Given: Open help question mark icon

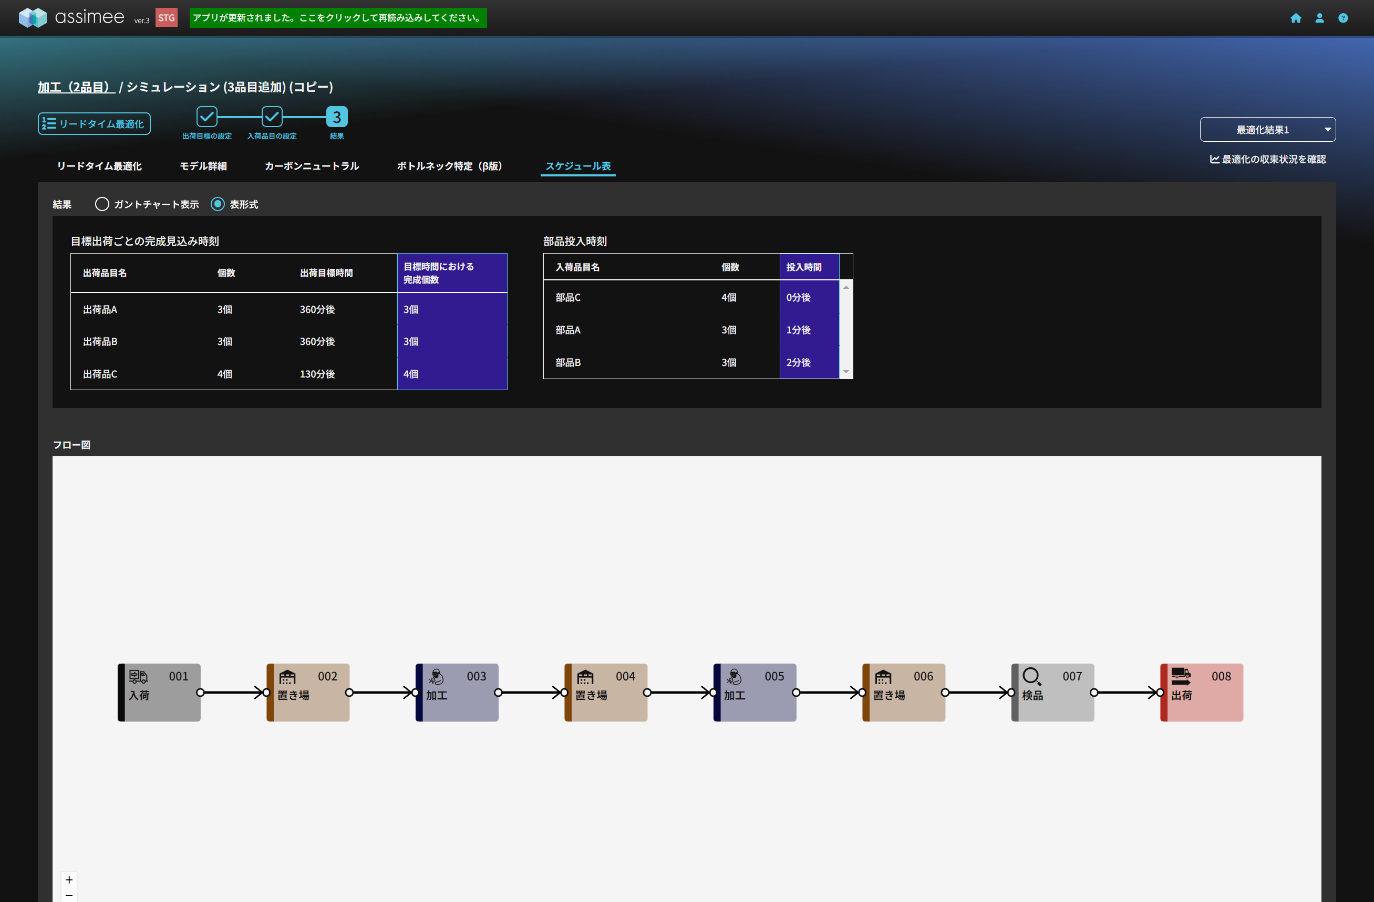Looking at the screenshot, I should coord(1344,18).
